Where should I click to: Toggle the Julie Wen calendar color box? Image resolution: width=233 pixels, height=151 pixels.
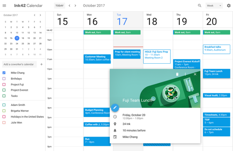pos(4,123)
